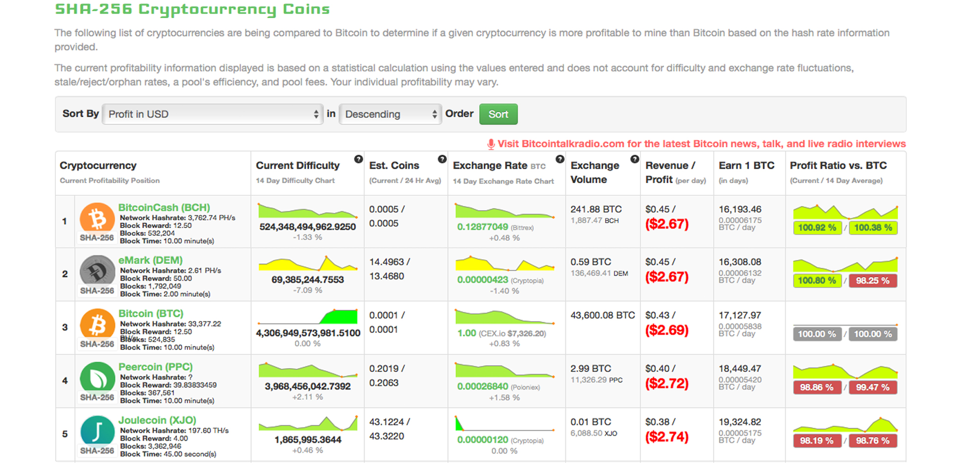
Task: Click the ($2.72) profit for Peercoin
Action: coord(667,384)
